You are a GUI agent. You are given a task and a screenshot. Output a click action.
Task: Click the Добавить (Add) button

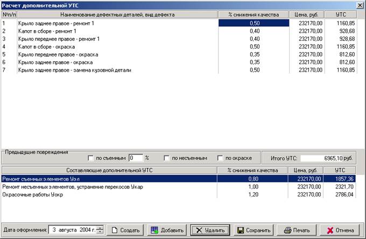point(167,230)
